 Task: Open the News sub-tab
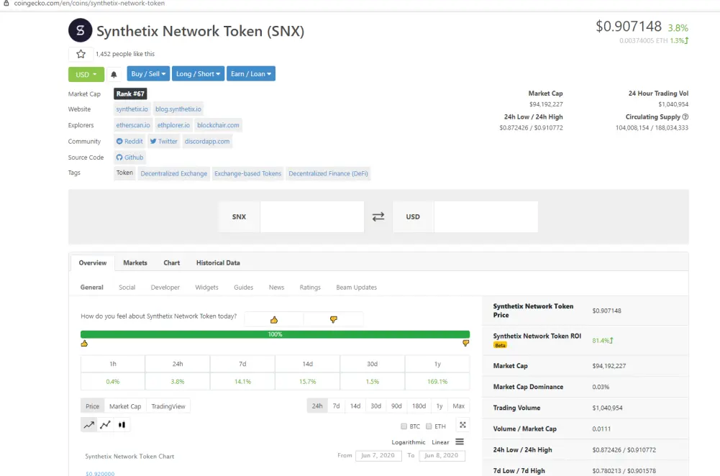point(276,288)
